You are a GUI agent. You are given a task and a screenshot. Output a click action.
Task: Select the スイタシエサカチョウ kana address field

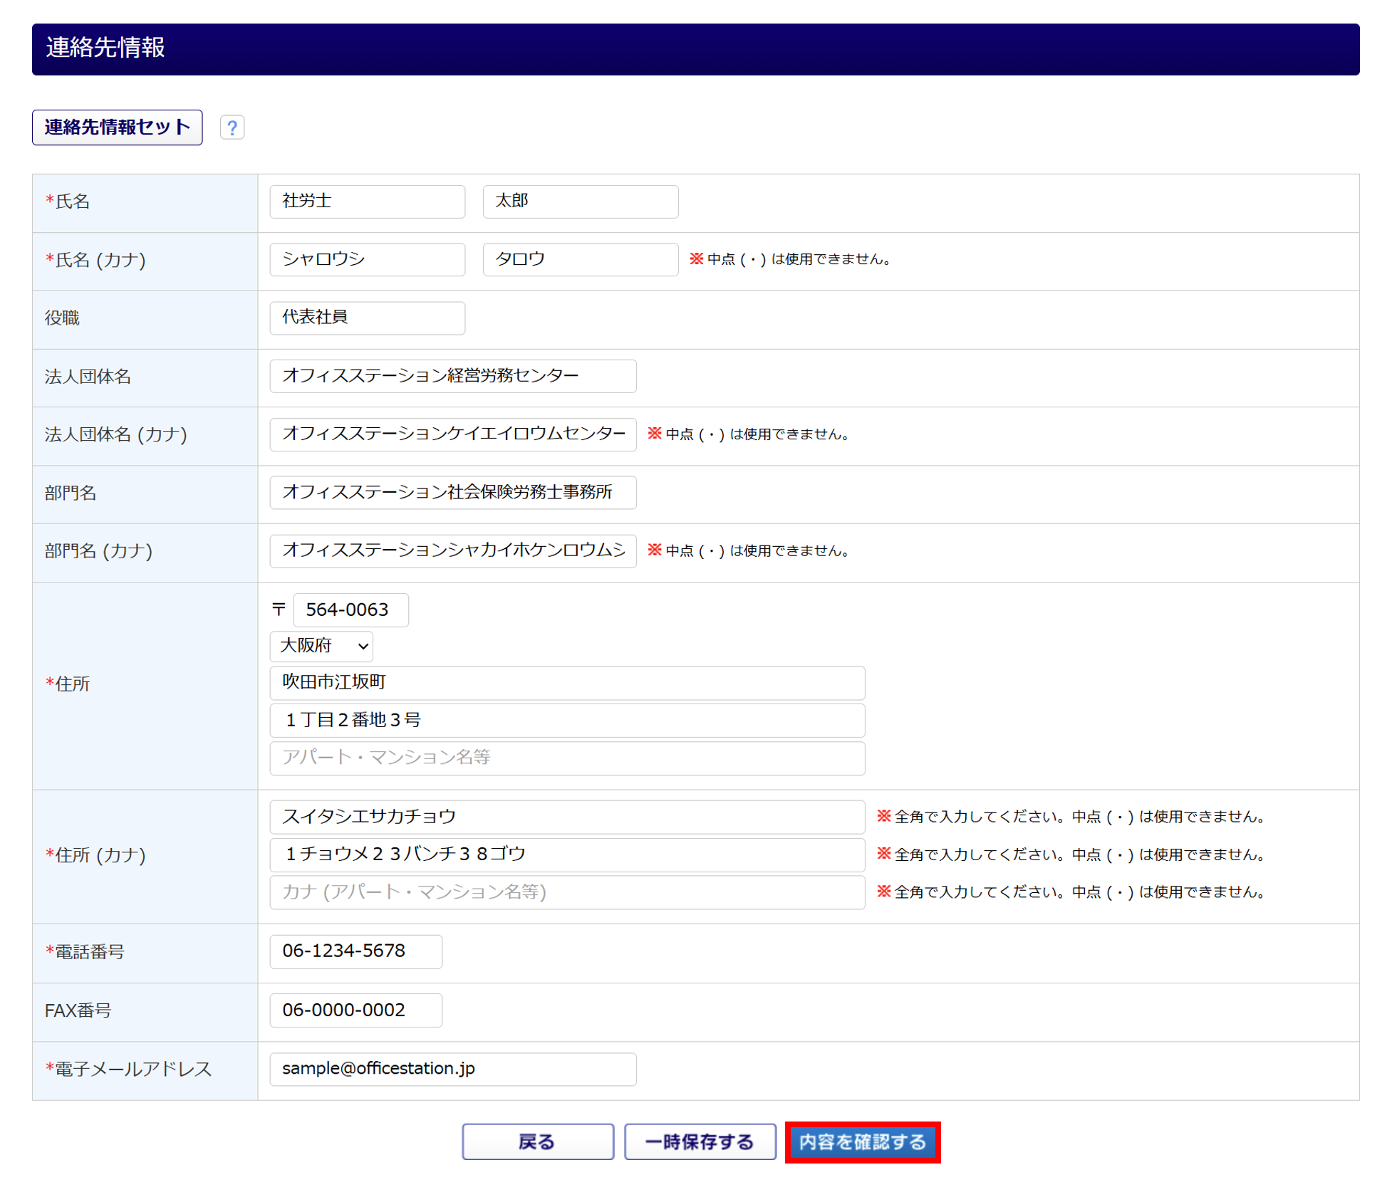tap(566, 817)
